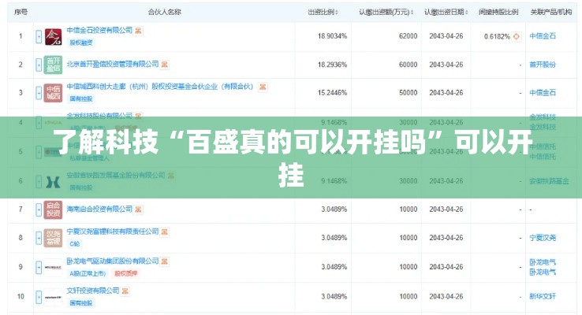The image size is (582, 315).
Task: Expand row 8 for 宁夏汉尧富锂科技
Action: pos(39,238)
